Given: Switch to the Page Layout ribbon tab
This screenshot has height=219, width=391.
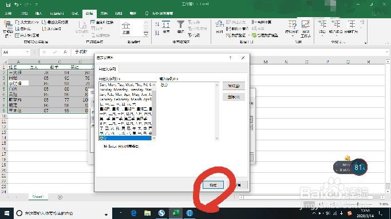Looking at the screenshot, I should pyautogui.click(x=57, y=14).
